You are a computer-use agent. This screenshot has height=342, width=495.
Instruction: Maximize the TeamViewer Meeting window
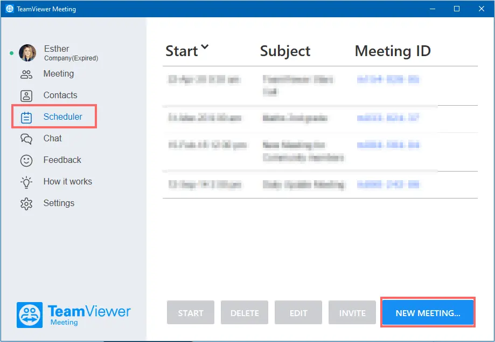click(x=456, y=9)
